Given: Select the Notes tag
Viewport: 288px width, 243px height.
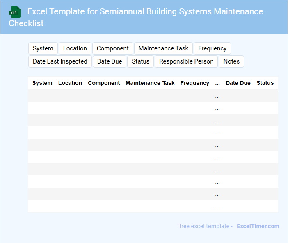Looking at the screenshot, I should (x=231, y=61).
